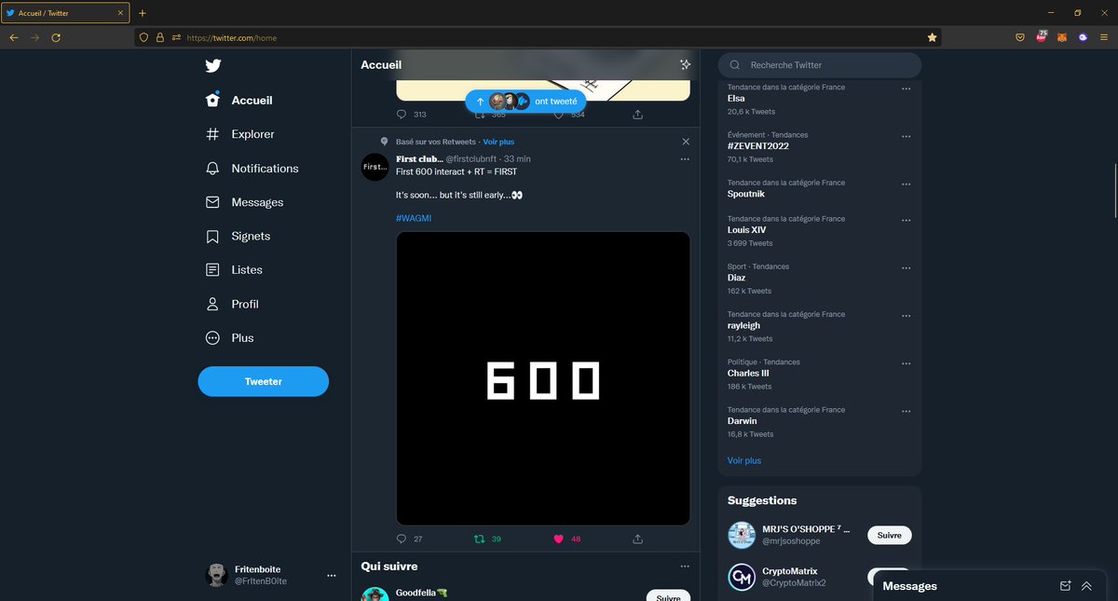Reply icon on tweet with 313 replies
Image resolution: width=1118 pixels, height=601 pixels.
point(402,115)
